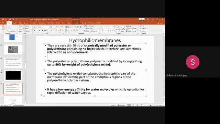Start Slide Show from status bar
Image resolution: width=220 pixels, height=124 pixels.
pyautogui.click(x=142, y=105)
